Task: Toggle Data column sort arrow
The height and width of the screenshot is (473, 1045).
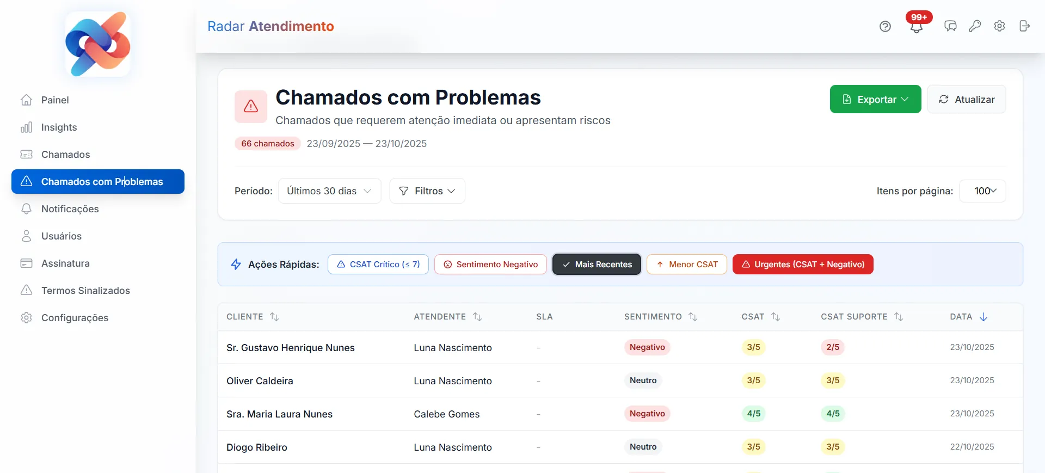Action: coord(983,317)
